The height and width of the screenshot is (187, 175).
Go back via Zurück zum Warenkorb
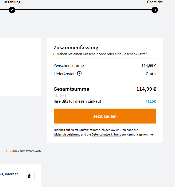coord(25,151)
